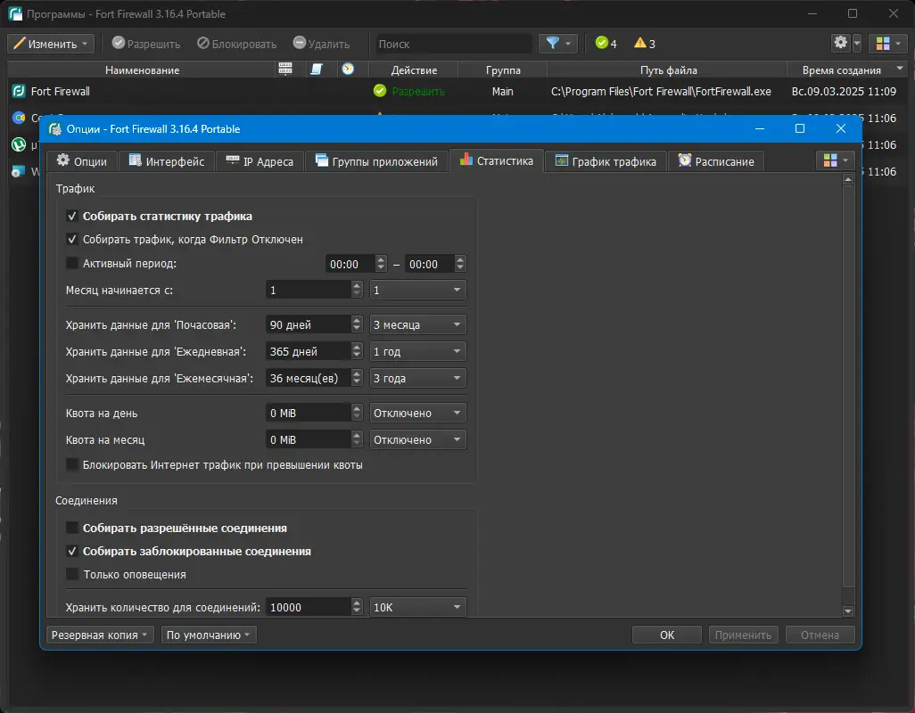Select the Fort Firewall program row icon
Image resolution: width=915 pixels, height=713 pixels.
click(19, 91)
